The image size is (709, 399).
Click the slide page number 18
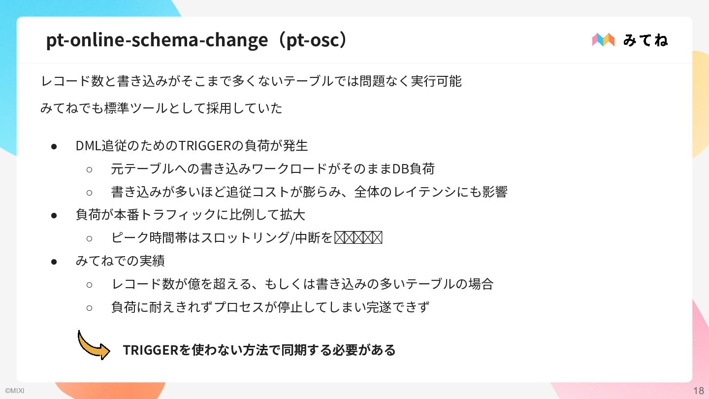[698, 391]
